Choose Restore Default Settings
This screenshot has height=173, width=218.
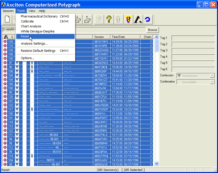pyautogui.click(x=45, y=51)
